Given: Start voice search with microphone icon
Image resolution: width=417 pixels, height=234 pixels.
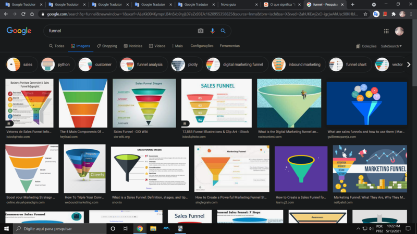Looking at the screenshot, I should point(212,31).
